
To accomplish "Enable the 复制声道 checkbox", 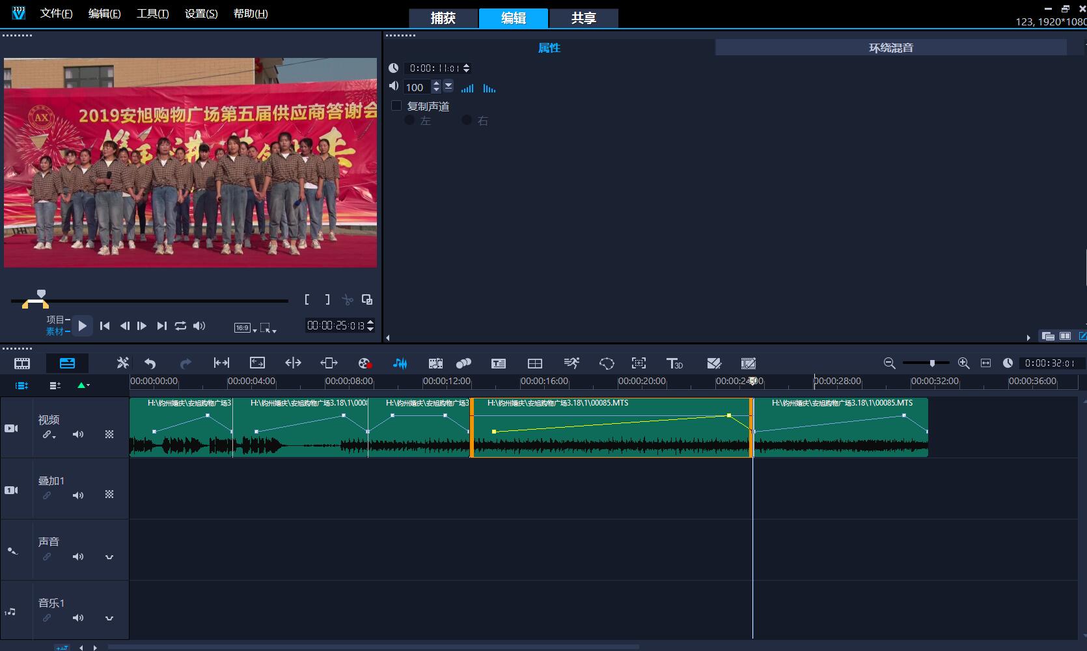I will pos(396,105).
